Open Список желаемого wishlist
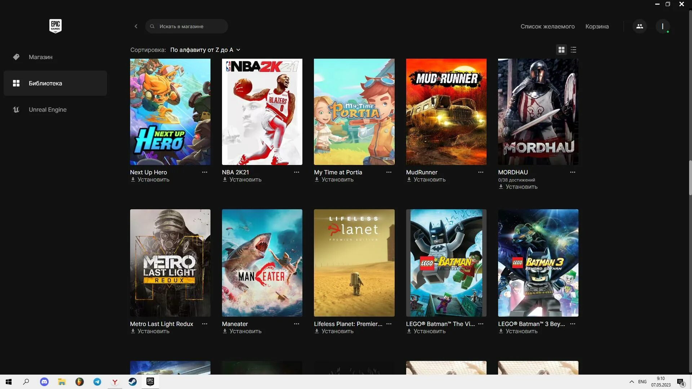Image resolution: width=692 pixels, height=389 pixels. click(x=547, y=26)
